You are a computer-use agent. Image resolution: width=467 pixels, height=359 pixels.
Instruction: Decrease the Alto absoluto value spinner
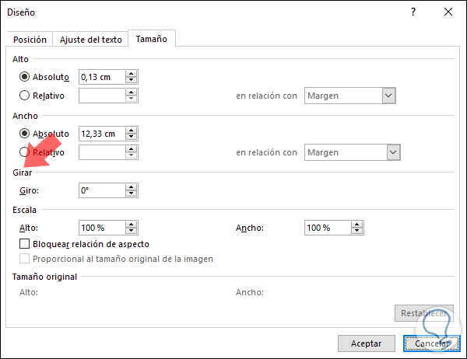coord(132,81)
